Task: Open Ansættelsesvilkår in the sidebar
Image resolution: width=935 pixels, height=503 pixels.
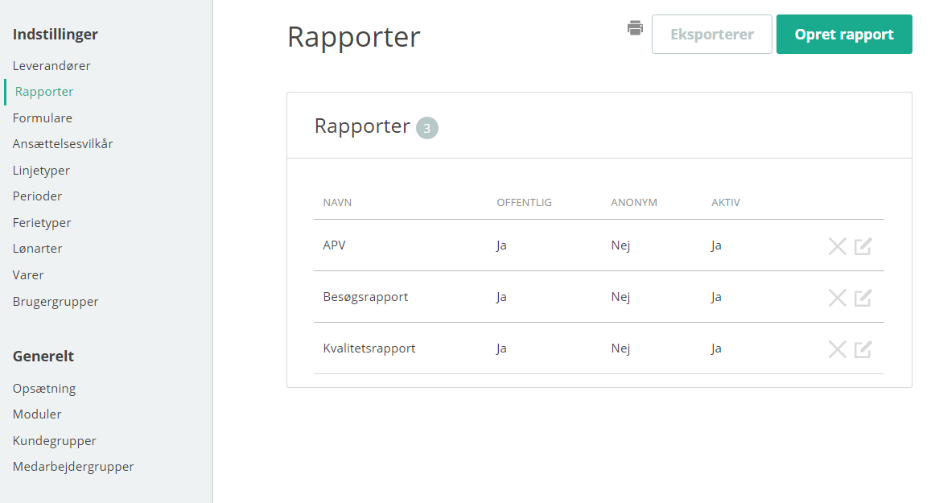Action: pyautogui.click(x=63, y=144)
